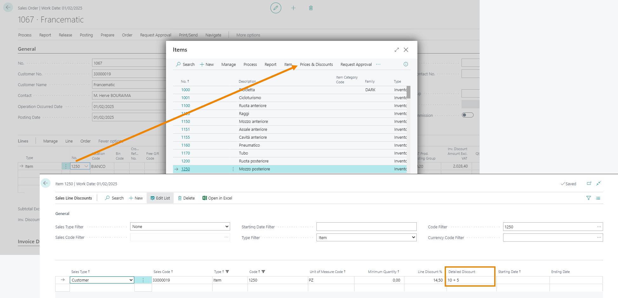Open item link 1000 Bicicletta

(185, 90)
